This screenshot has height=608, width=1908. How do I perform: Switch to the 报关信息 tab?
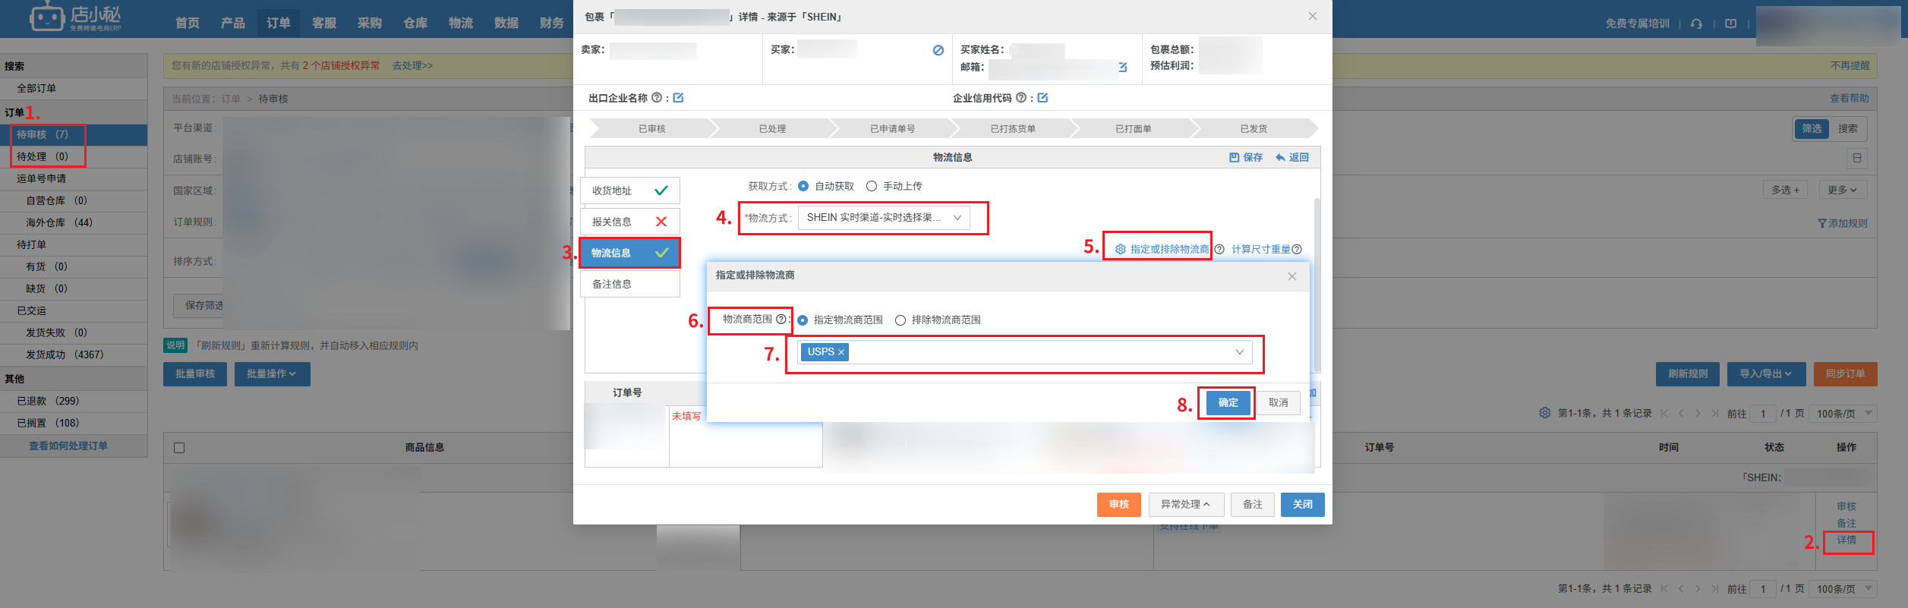(629, 222)
